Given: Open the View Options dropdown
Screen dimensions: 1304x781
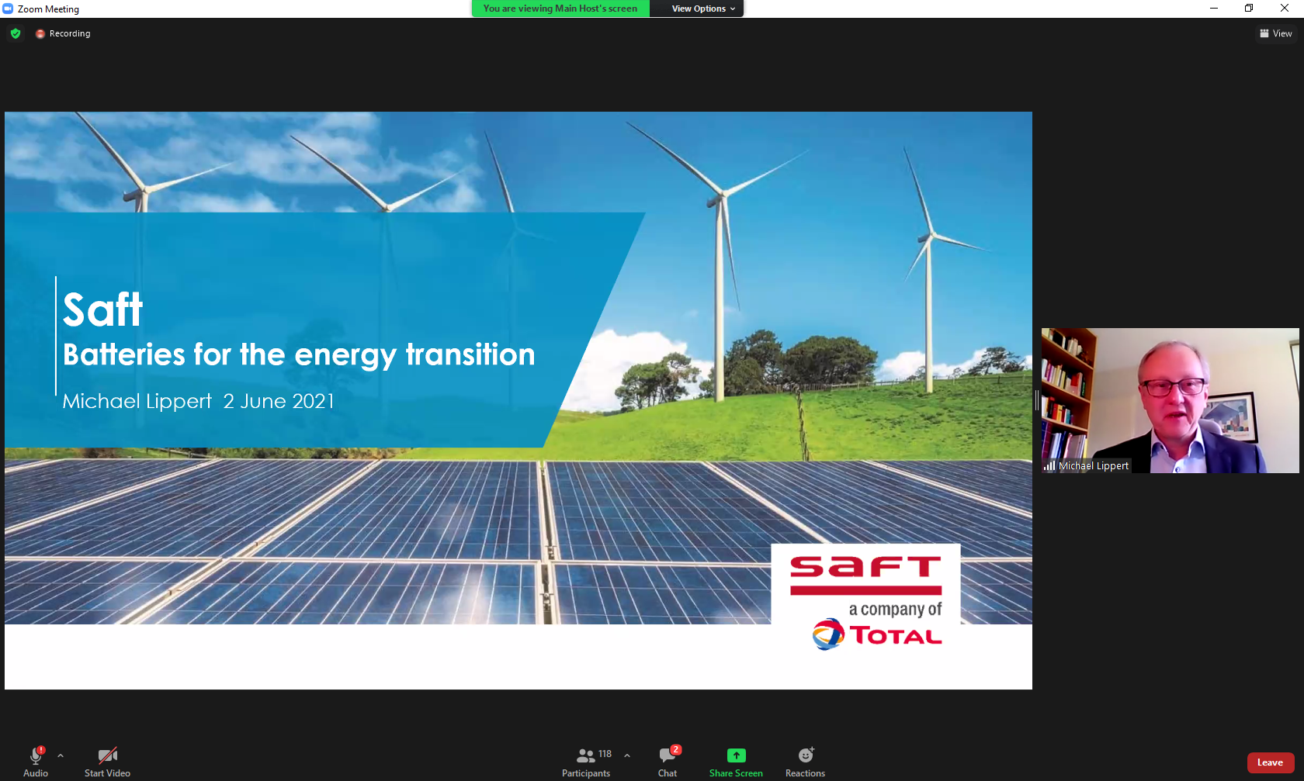Looking at the screenshot, I should [x=702, y=9].
